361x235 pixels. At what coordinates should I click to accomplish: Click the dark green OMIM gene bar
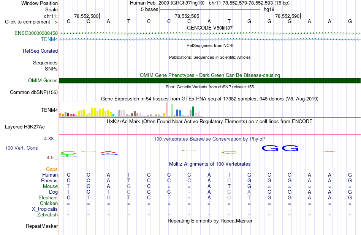pos(210,81)
